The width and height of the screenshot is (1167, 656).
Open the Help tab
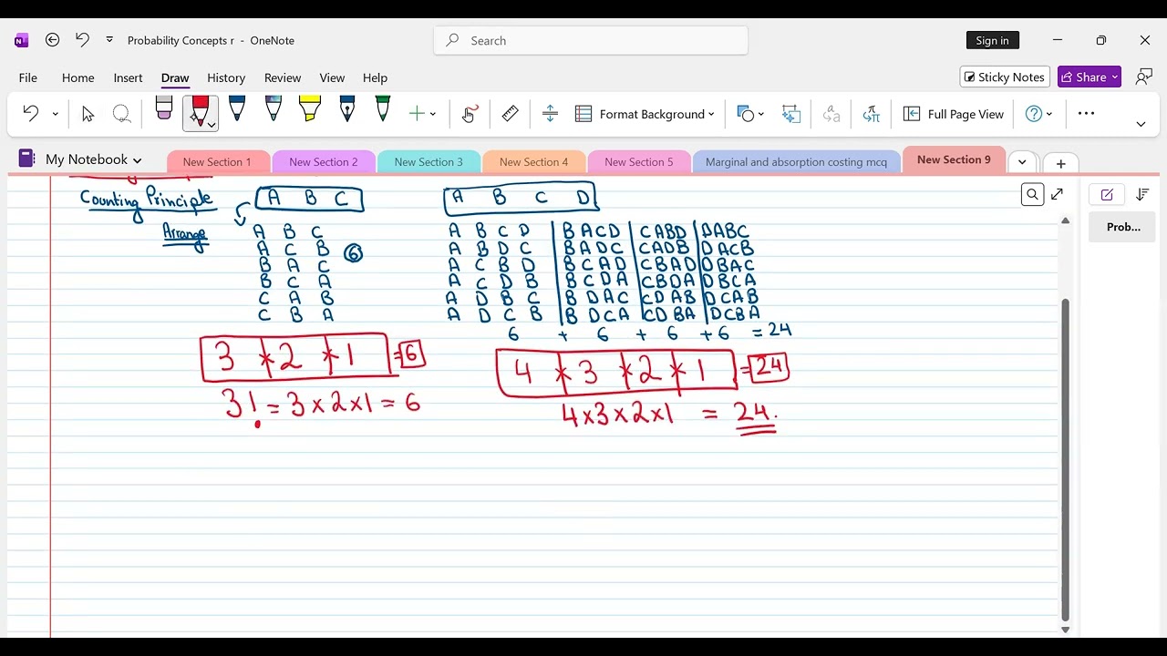pos(375,77)
